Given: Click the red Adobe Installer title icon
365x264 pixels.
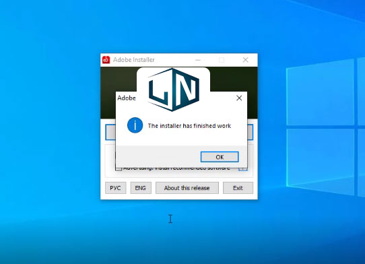Looking at the screenshot, I should [106, 60].
